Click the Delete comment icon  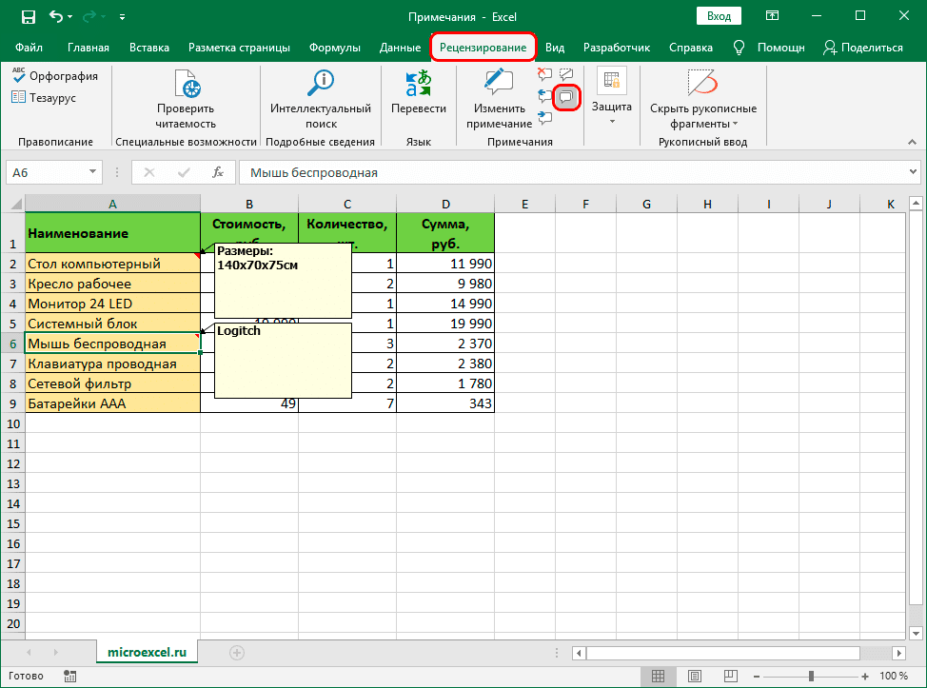(544, 74)
